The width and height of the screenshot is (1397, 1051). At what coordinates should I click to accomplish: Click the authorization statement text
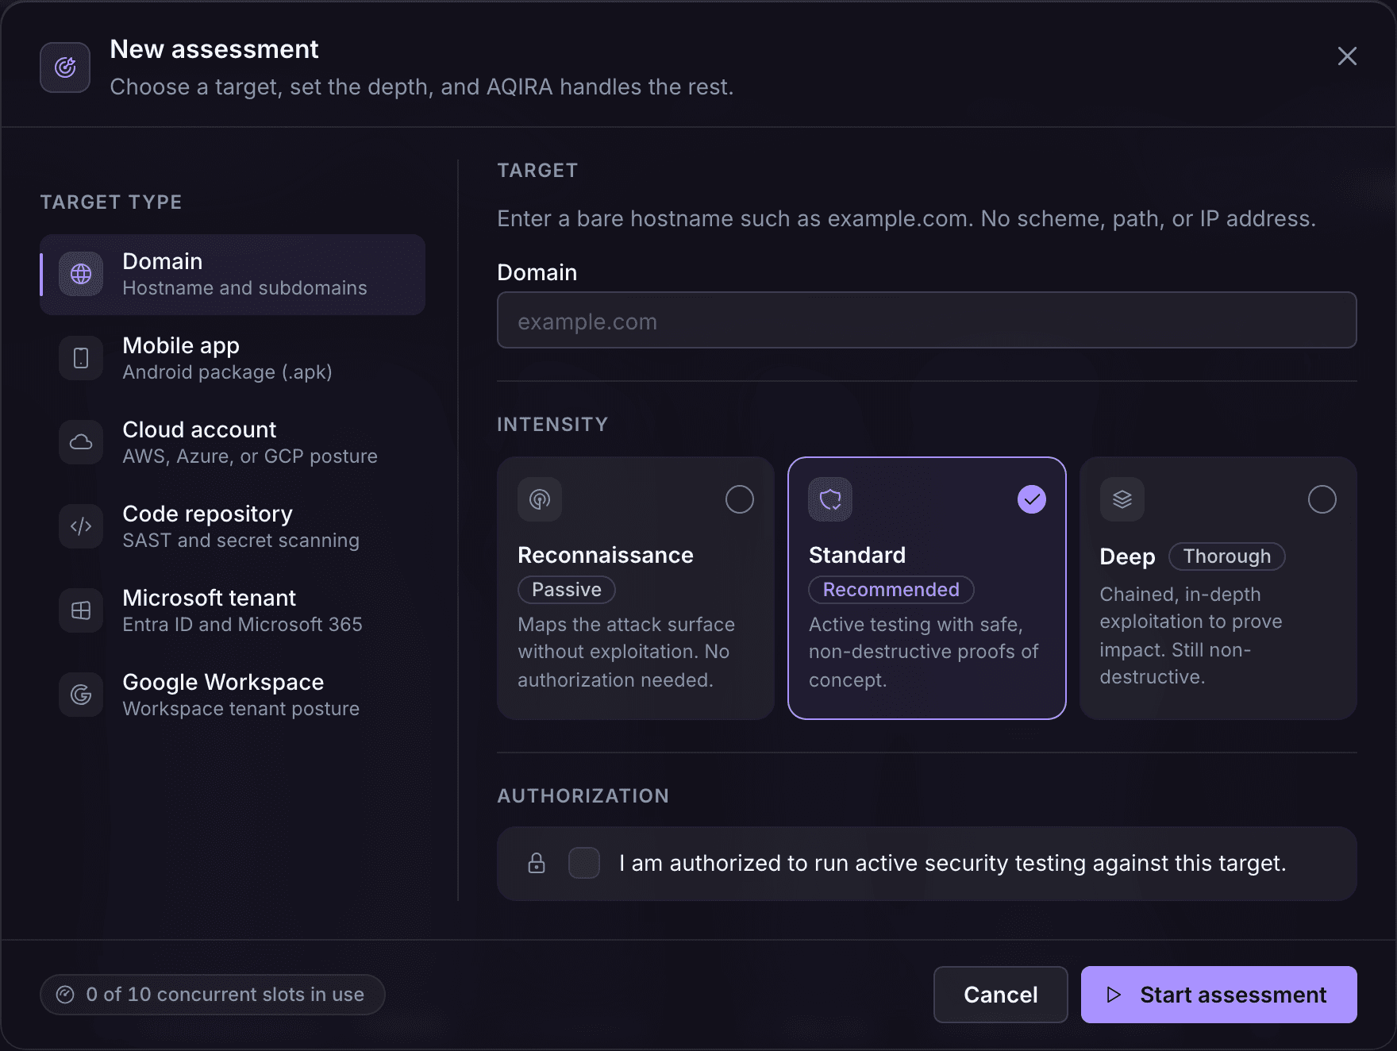coord(952,863)
